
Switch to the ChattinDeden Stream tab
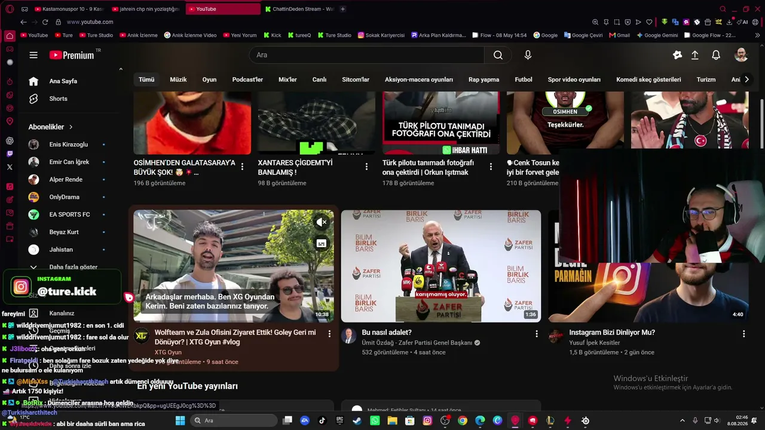299,9
